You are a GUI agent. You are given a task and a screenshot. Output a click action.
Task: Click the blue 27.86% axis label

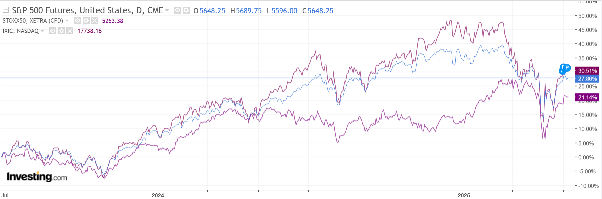click(587, 79)
